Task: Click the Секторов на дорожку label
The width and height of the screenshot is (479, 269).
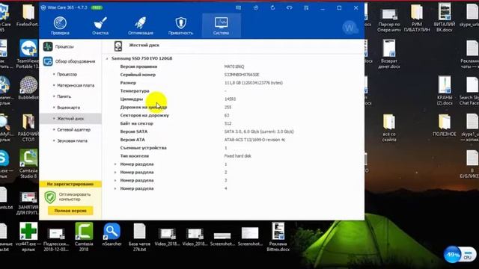Action: coord(144,115)
